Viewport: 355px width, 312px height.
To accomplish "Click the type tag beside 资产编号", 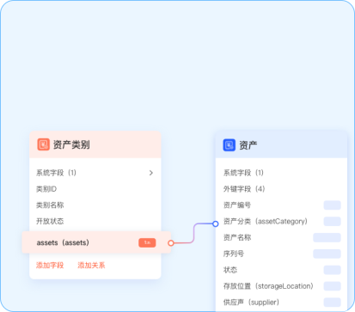I will tap(332, 205).
